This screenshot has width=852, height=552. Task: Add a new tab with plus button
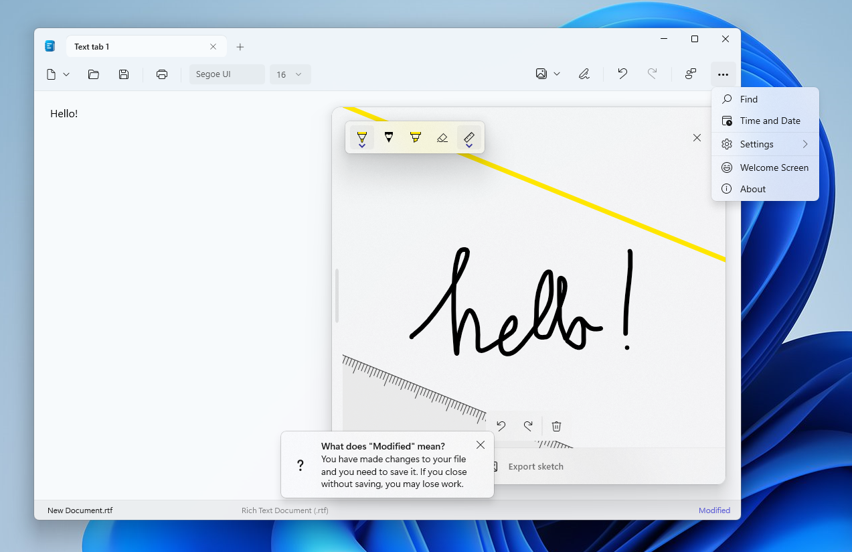(240, 47)
